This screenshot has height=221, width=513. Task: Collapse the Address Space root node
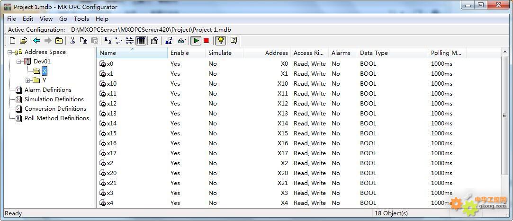tap(10, 52)
